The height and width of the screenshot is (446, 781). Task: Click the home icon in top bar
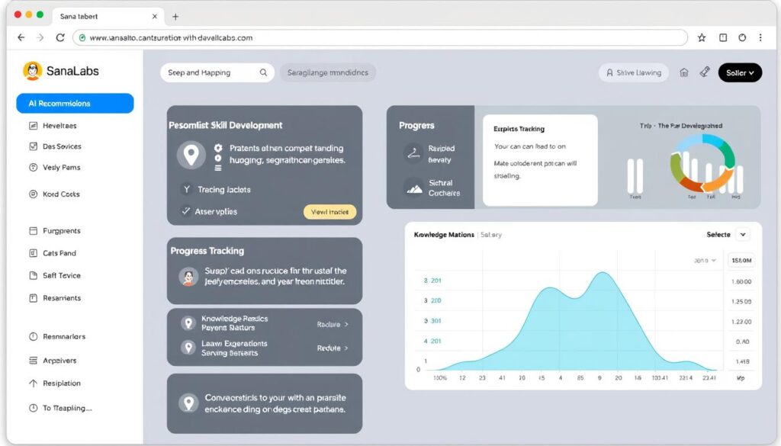click(683, 72)
